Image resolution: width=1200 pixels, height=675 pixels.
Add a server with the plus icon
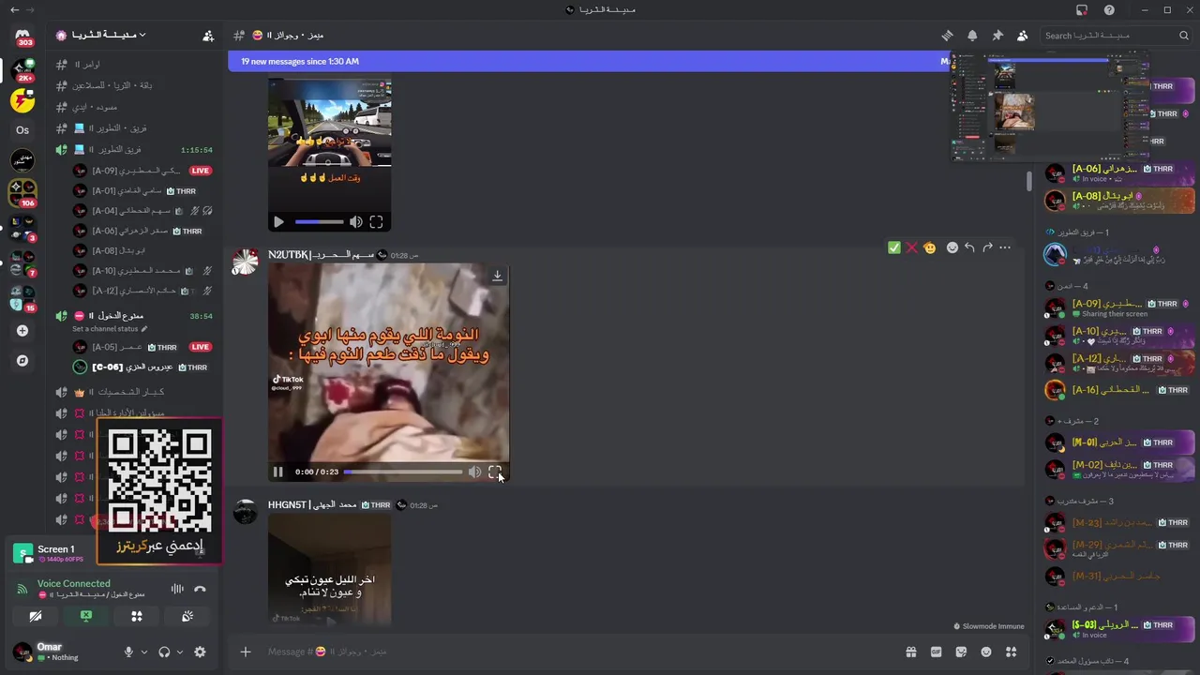(22, 330)
